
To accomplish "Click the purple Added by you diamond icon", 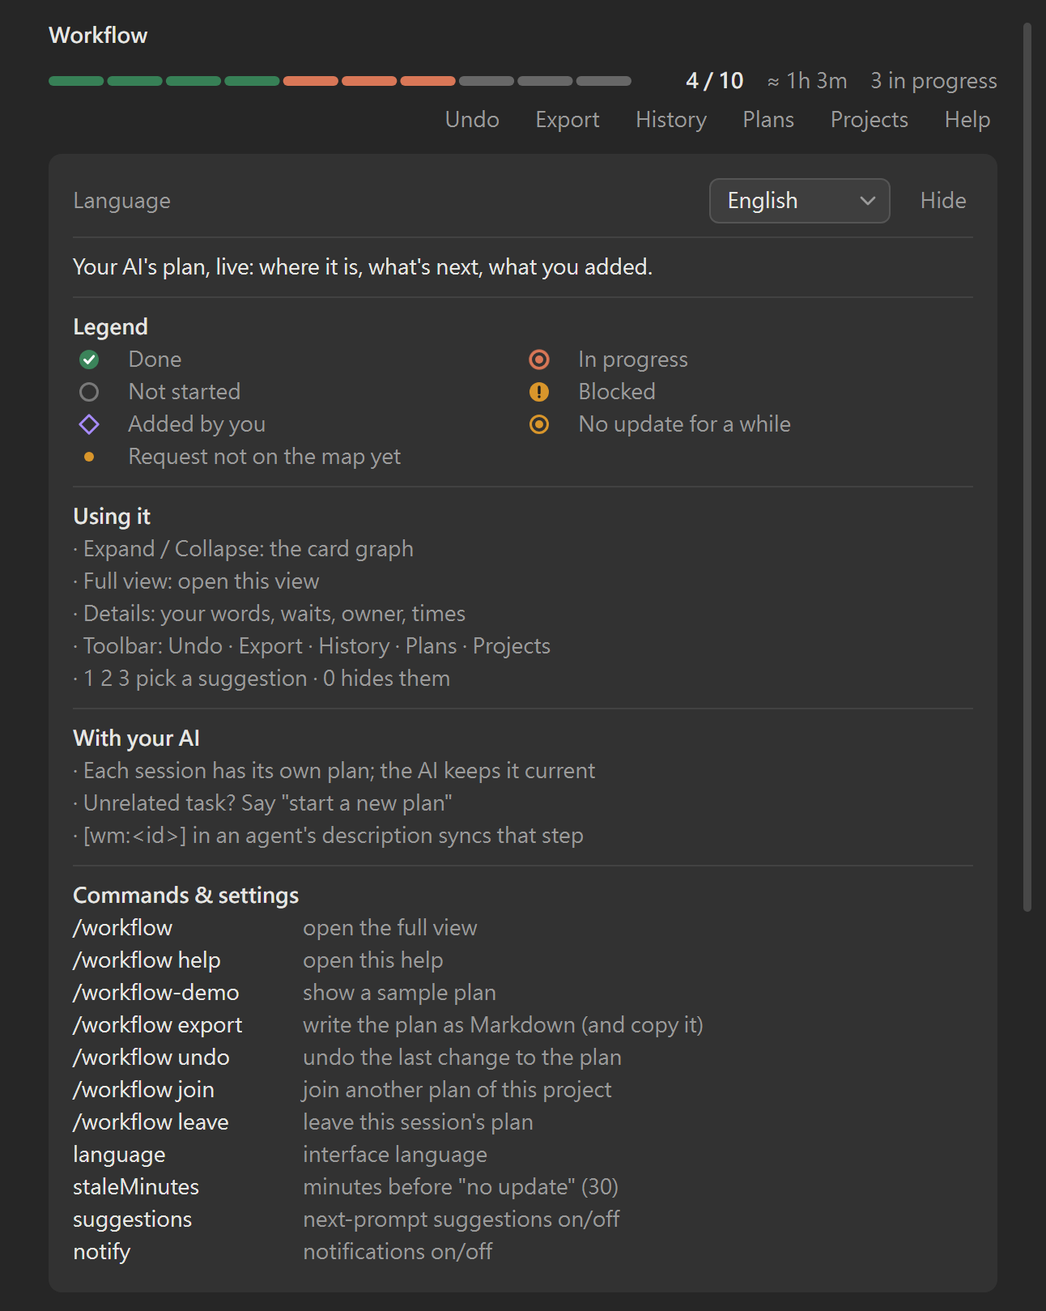I will [89, 424].
